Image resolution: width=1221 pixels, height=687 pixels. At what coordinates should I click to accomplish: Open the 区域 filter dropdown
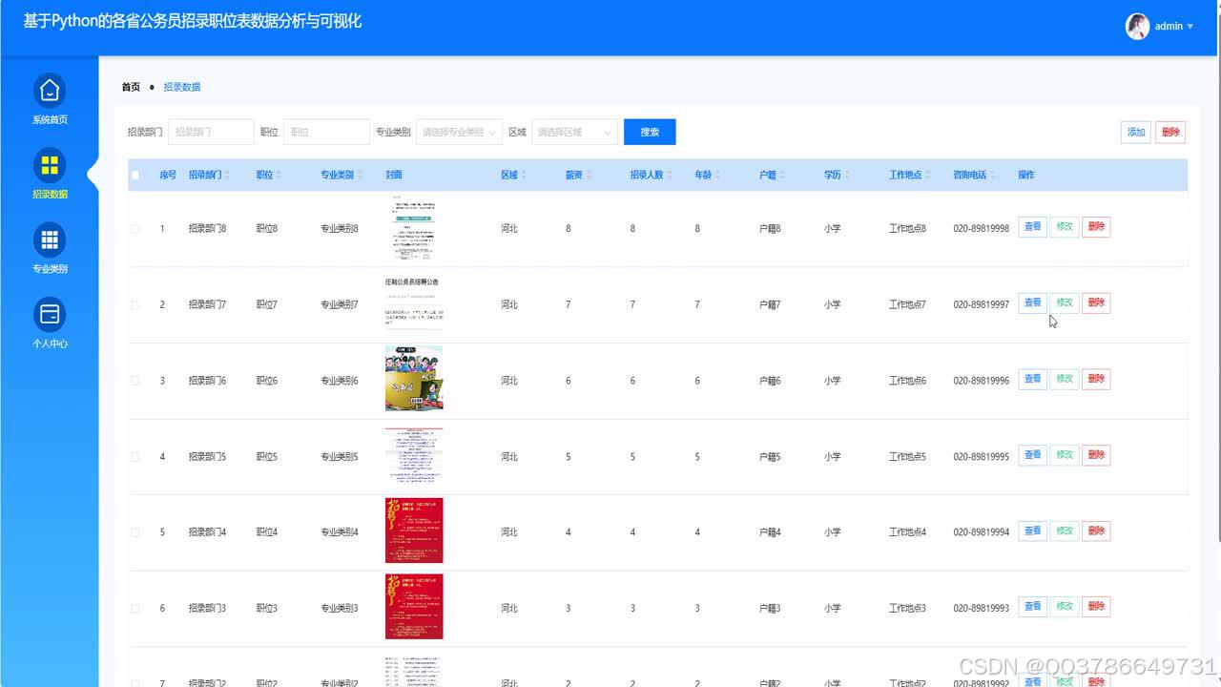pos(575,132)
